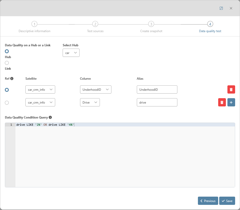Select the Link radio option
Viewport: 240px width, 210px height.
pyautogui.click(x=7, y=63)
